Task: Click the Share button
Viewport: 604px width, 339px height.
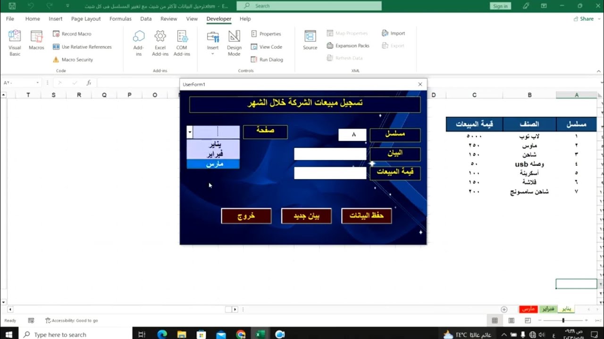Action: tap(584, 19)
